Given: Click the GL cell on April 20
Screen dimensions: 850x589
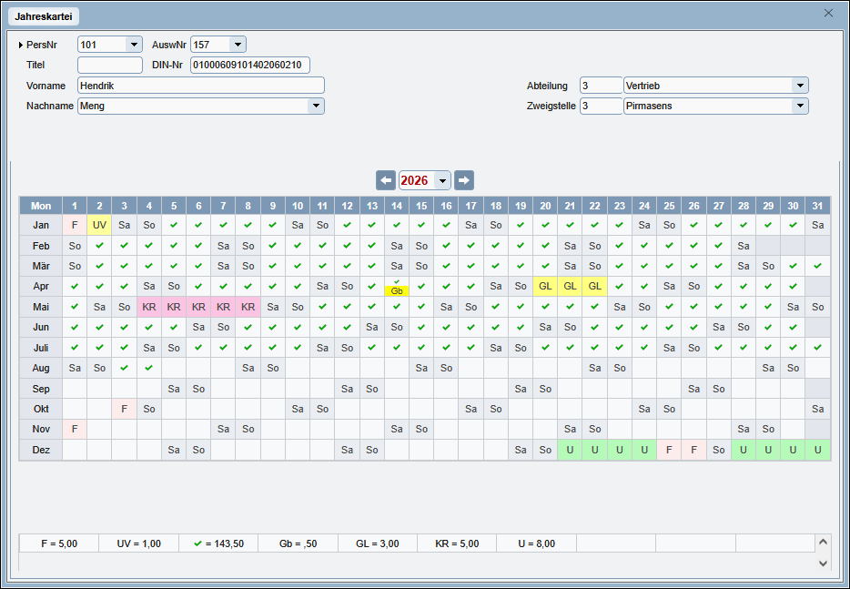Looking at the screenshot, I should [x=545, y=287].
